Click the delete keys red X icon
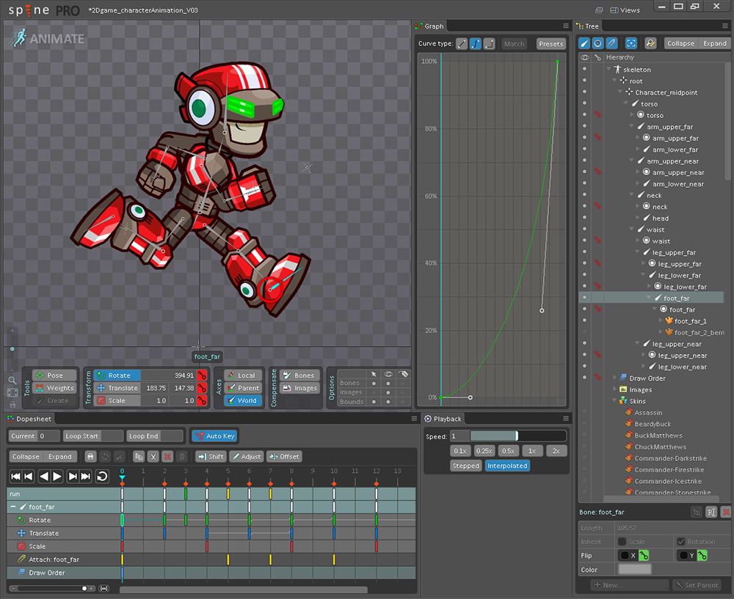This screenshot has height=599, width=734. (x=167, y=457)
